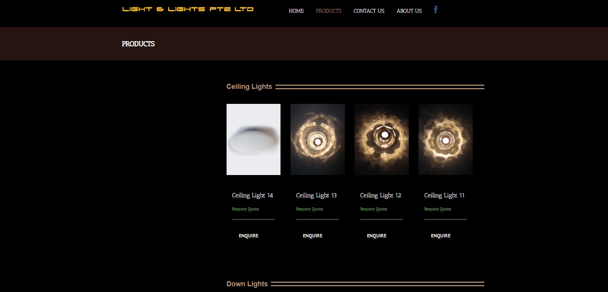The image size is (608, 292).
Task: Open the CONTACT US page
Action: pyautogui.click(x=369, y=11)
